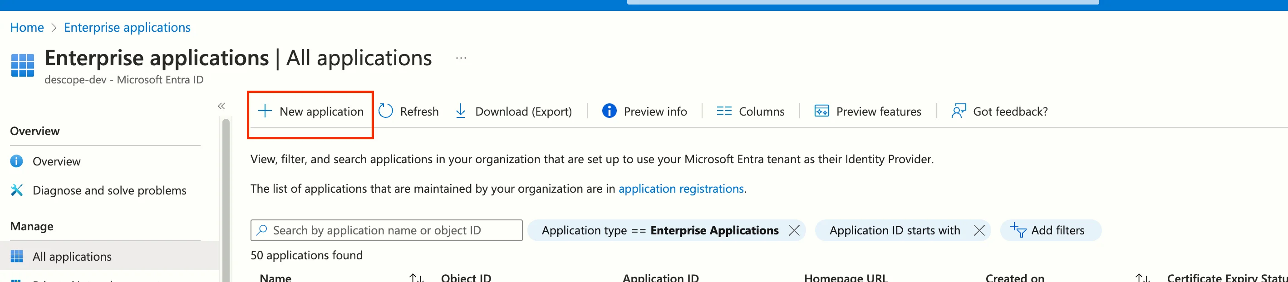Click the blue info icon beside Preview info
This screenshot has width=1288, height=282.
coord(609,111)
